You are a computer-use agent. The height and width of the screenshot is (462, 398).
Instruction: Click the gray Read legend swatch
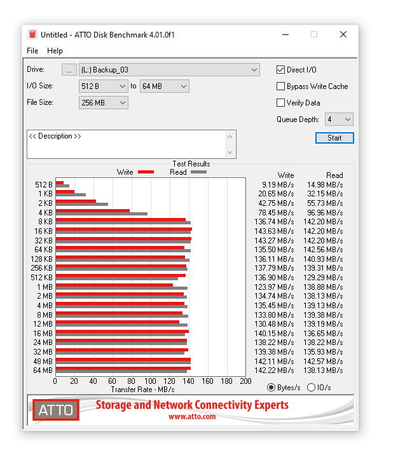(x=199, y=172)
